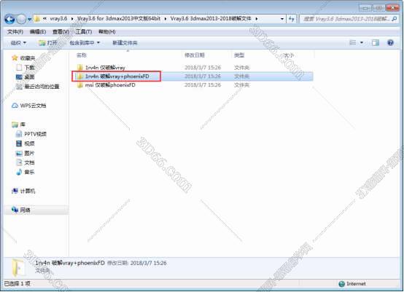This screenshot has width=404, height=292.
Task: Click the Forward navigation arrow button
Action: tap(21, 19)
